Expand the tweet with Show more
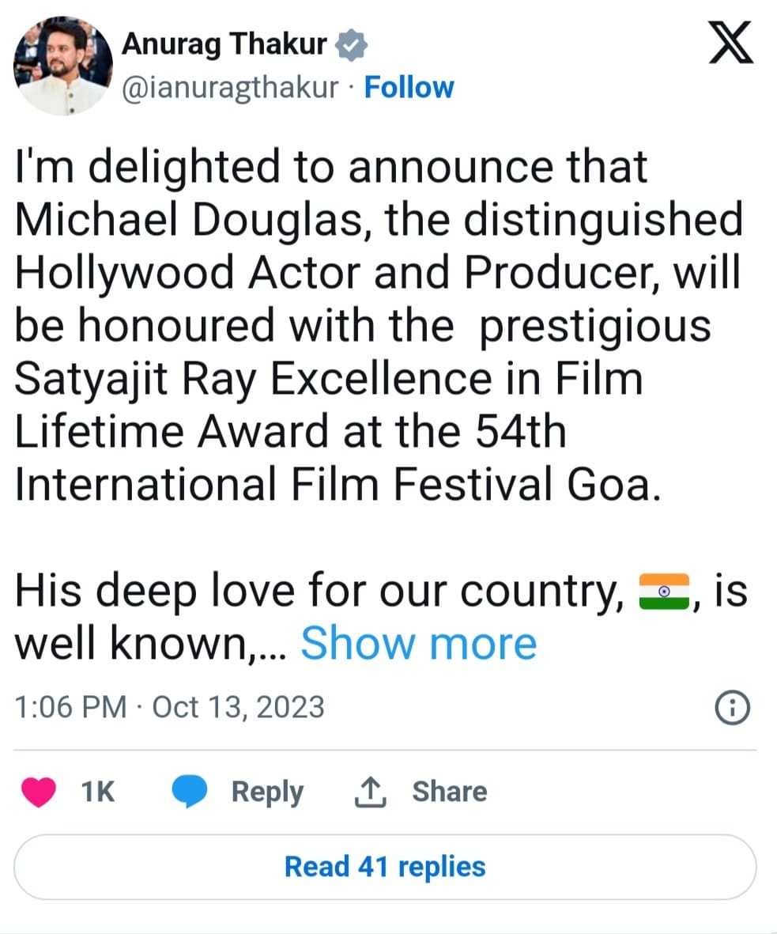The image size is (777, 934). 418,644
